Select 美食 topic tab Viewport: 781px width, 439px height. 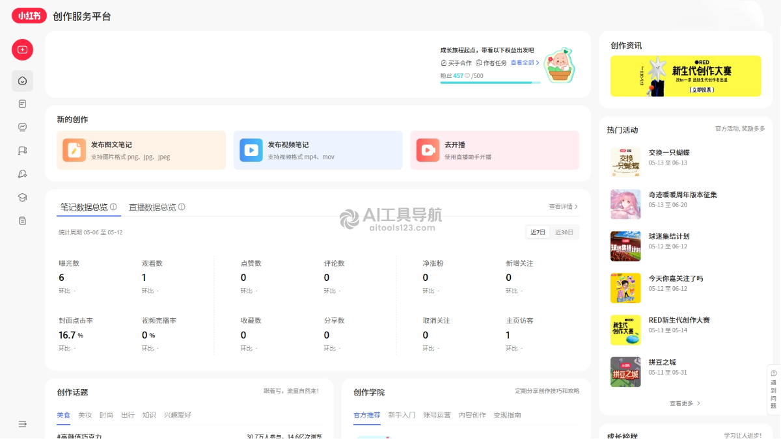point(63,415)
